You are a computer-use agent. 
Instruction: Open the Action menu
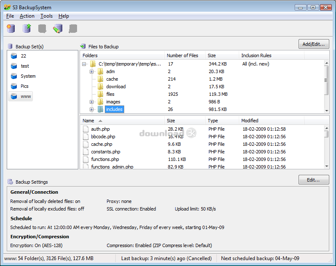[x=27, y=16]
